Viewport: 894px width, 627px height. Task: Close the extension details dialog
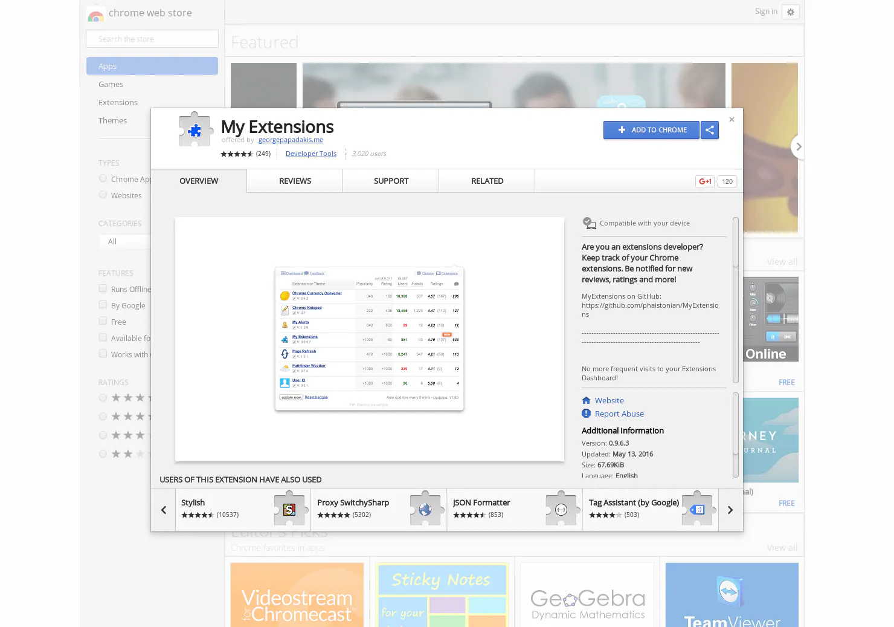coord(732,120)
